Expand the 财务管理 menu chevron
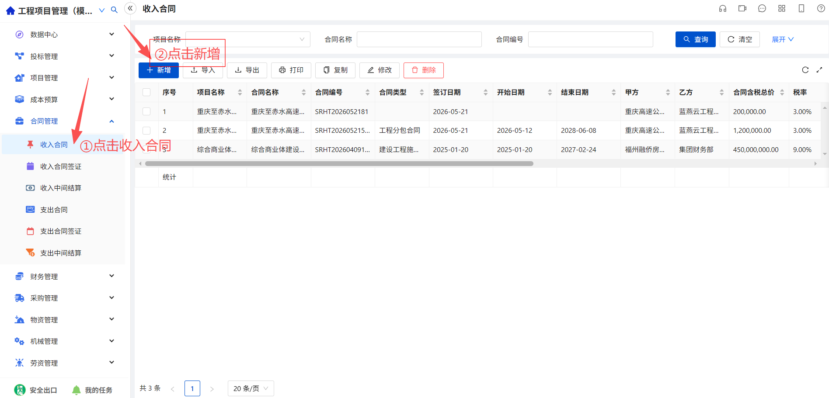The image size is (829, 398). tap(111, 276)
